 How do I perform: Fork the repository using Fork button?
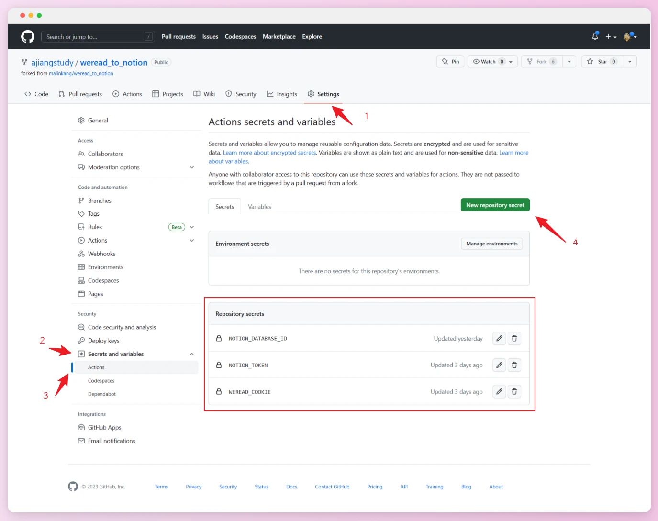[x=542, y=62]
